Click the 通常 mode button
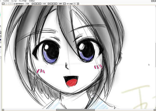 [x=61, y=4]
